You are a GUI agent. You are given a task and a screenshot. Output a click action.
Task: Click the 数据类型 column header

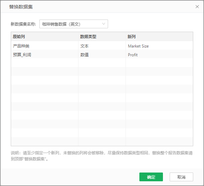coord(102,37)
